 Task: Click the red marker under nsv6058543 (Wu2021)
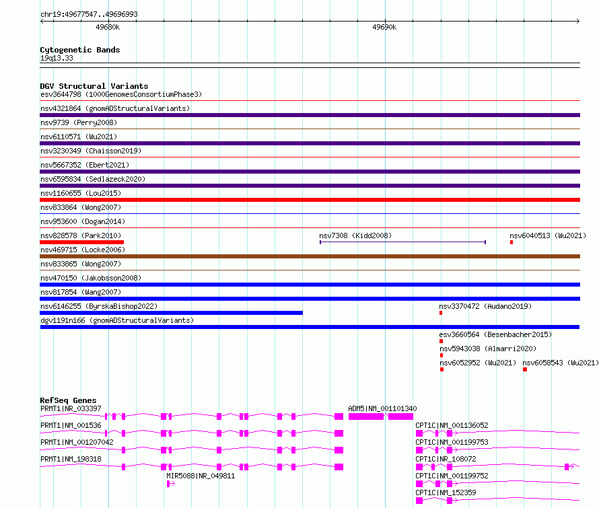click(525, 369)
